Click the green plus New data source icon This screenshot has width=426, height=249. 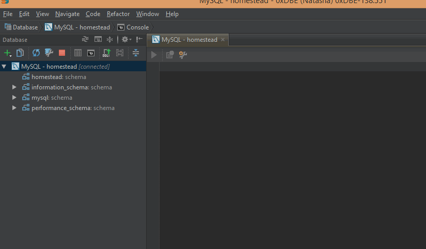pos(7,53)
